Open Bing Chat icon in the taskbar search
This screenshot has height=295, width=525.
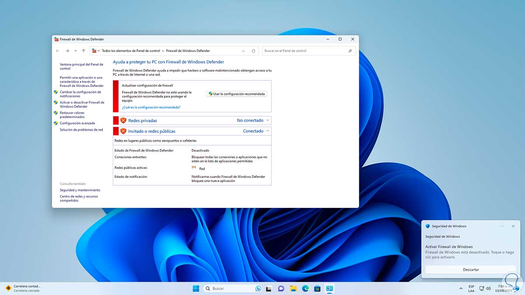coord(258,288)
